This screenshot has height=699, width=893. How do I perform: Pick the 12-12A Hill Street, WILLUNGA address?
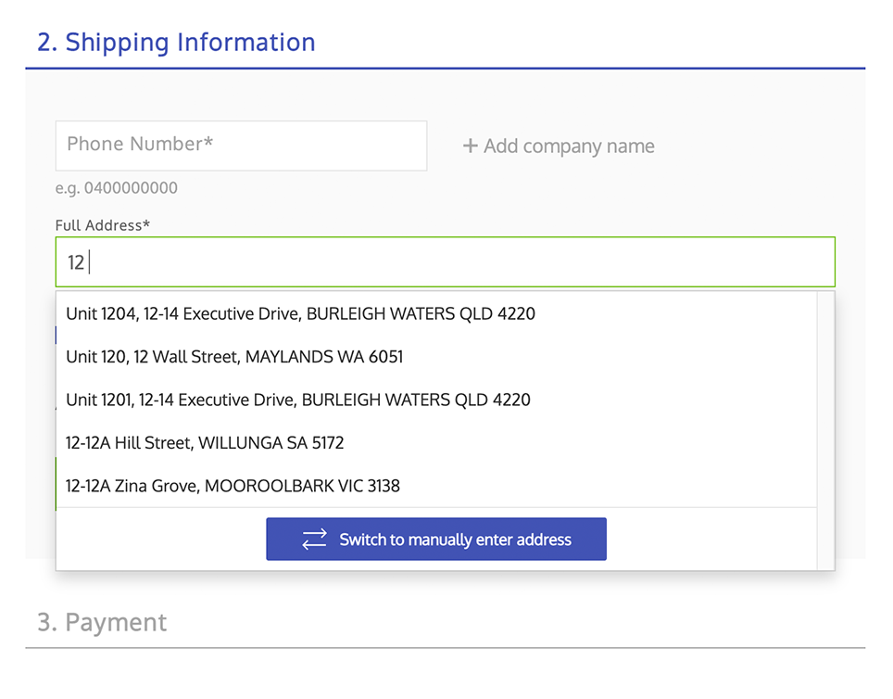(205, 443)
